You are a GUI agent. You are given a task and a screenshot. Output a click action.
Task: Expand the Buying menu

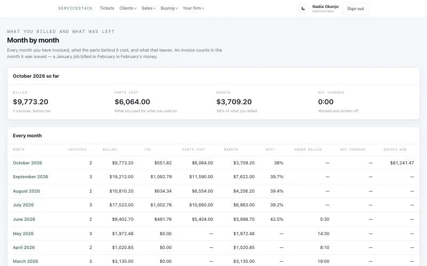[169, 8]
